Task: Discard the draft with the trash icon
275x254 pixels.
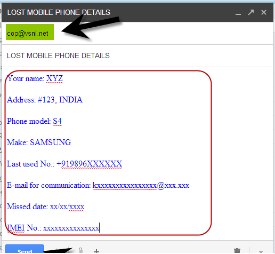Action: pos(237,251)
